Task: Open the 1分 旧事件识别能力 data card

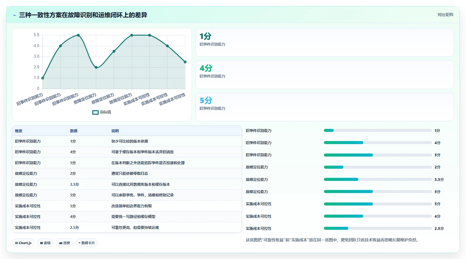Action: click(x=324, y=43)
